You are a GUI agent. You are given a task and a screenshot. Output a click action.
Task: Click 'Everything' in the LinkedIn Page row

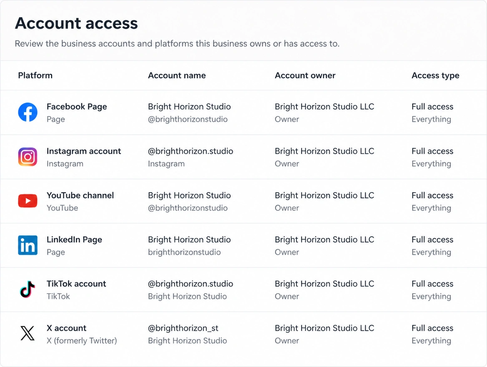[x=432, y=253]
